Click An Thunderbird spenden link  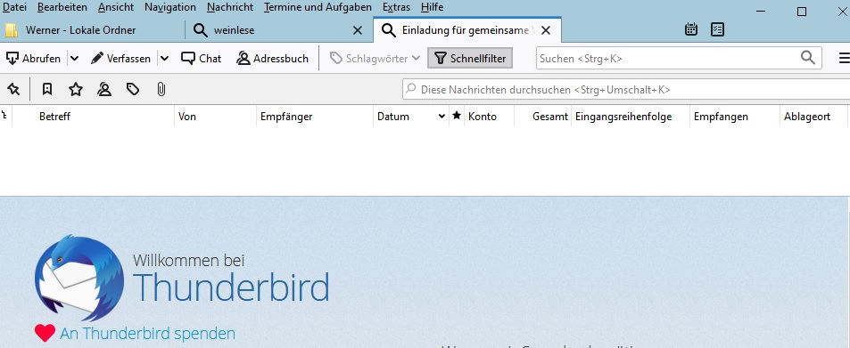click(147, 333)
